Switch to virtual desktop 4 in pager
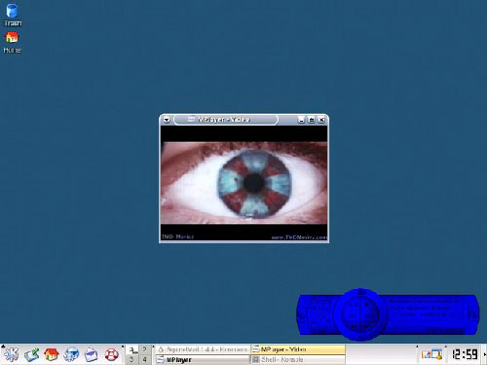 click(144, 359)
